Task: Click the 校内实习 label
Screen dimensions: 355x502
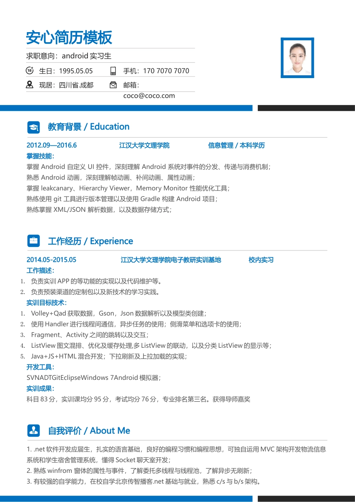Action: coord(260,260)
